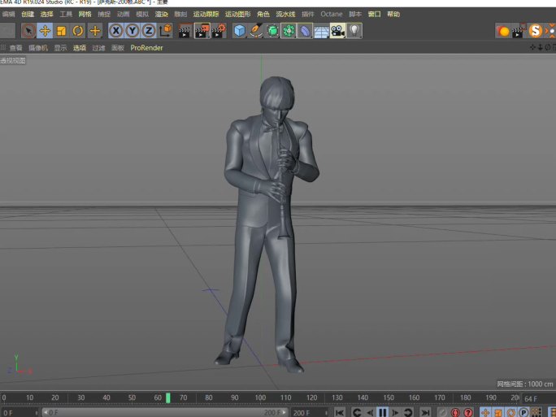Open the 编辑 menu
The width and height of the screenshot is (556, 417).
click(x=8, y=14)
